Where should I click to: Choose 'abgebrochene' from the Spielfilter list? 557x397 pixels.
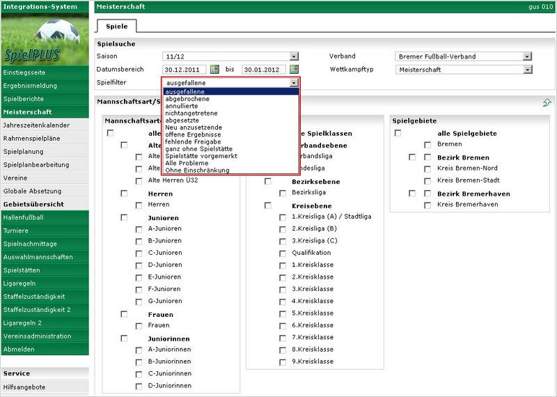(188, 99)
